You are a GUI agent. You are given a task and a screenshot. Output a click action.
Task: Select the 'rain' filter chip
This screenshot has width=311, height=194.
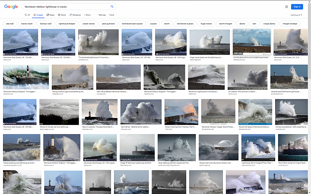(254, 24)
